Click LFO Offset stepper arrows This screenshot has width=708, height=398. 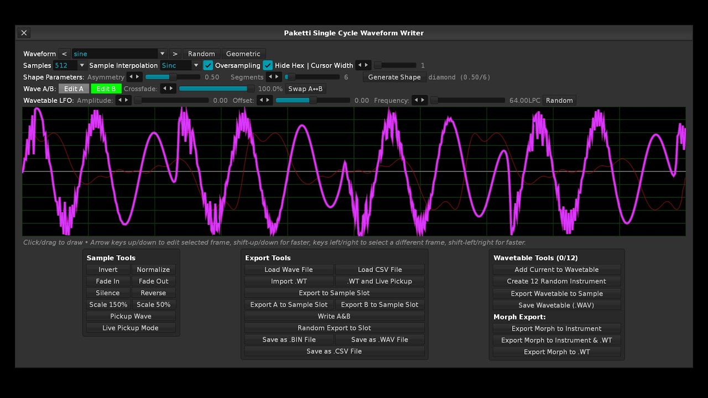[x=265, y=100]
